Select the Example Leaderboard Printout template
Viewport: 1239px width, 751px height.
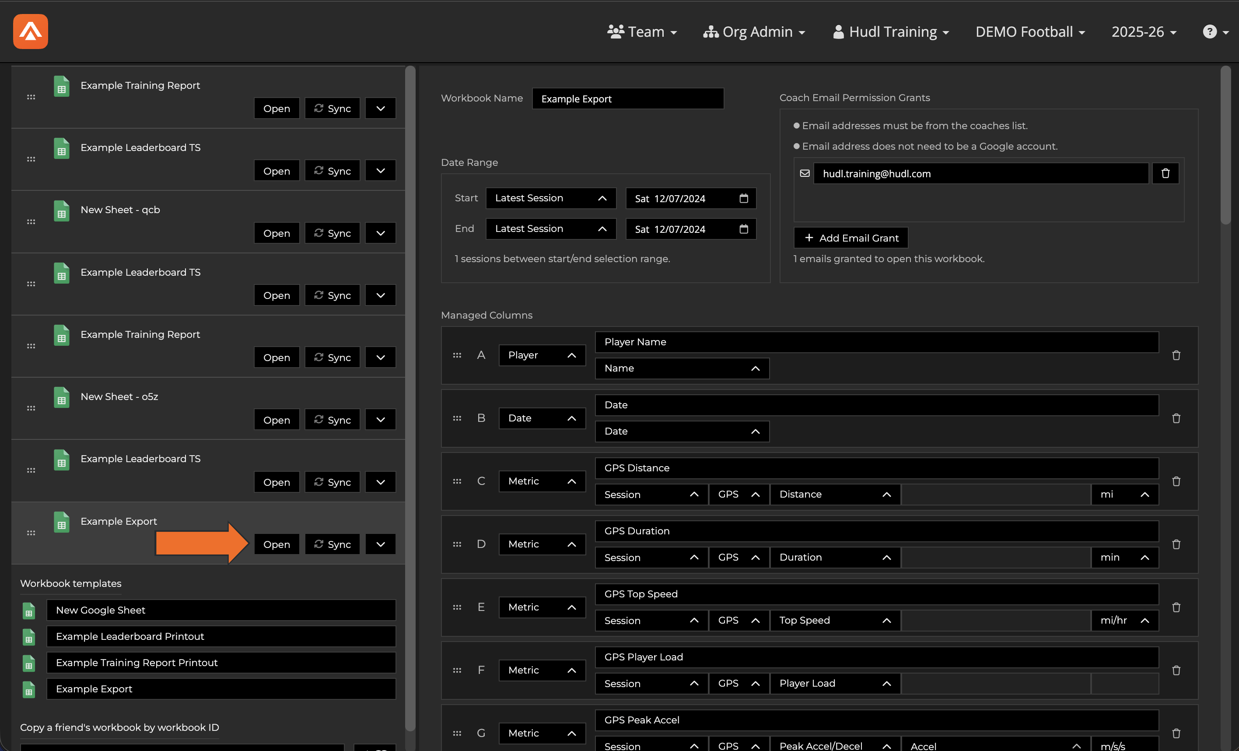tap(221, 636)
